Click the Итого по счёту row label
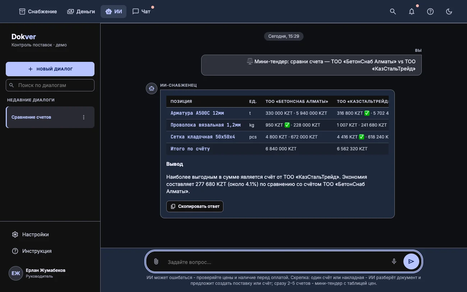This screenshot has width=467, height=292. (190, 149)
